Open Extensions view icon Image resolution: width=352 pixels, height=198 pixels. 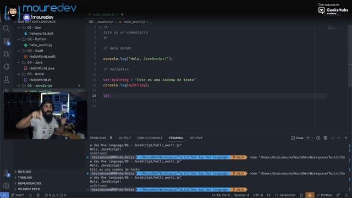tap(6, 67)
